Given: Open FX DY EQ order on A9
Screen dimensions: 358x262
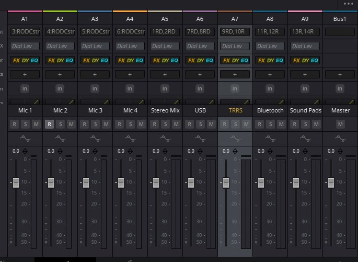Looking at the screenshot, I should [305, 61].
